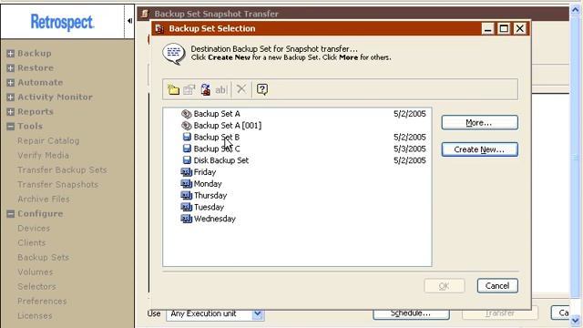
Task: Click the scroll down arrow at right edge
Action: click(x=576, y=320)
